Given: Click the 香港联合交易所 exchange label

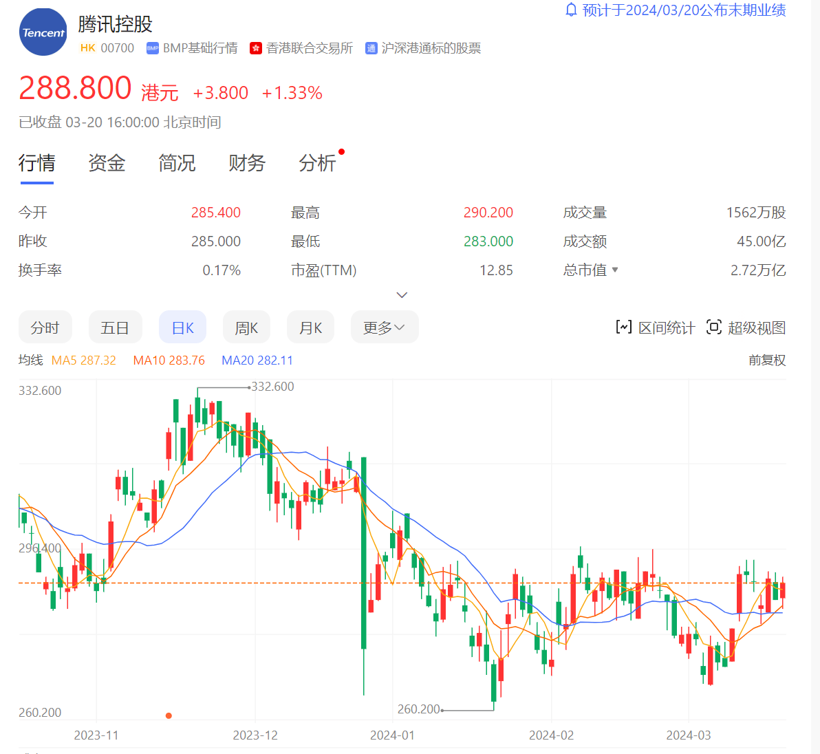Looking at the screenshot, I should pyautogui.click(x=310, y=48).
